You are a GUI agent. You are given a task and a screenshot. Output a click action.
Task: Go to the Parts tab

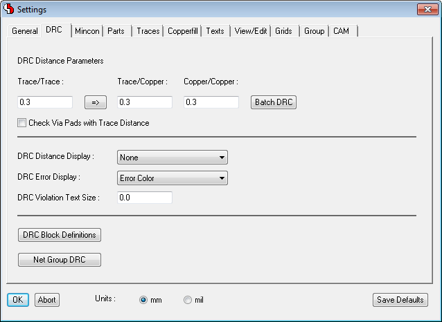click(x=116, y=31)
